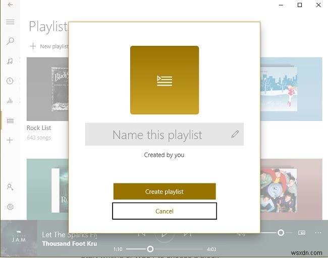Adjust the volume slider knob

click(x=281, y=232)
